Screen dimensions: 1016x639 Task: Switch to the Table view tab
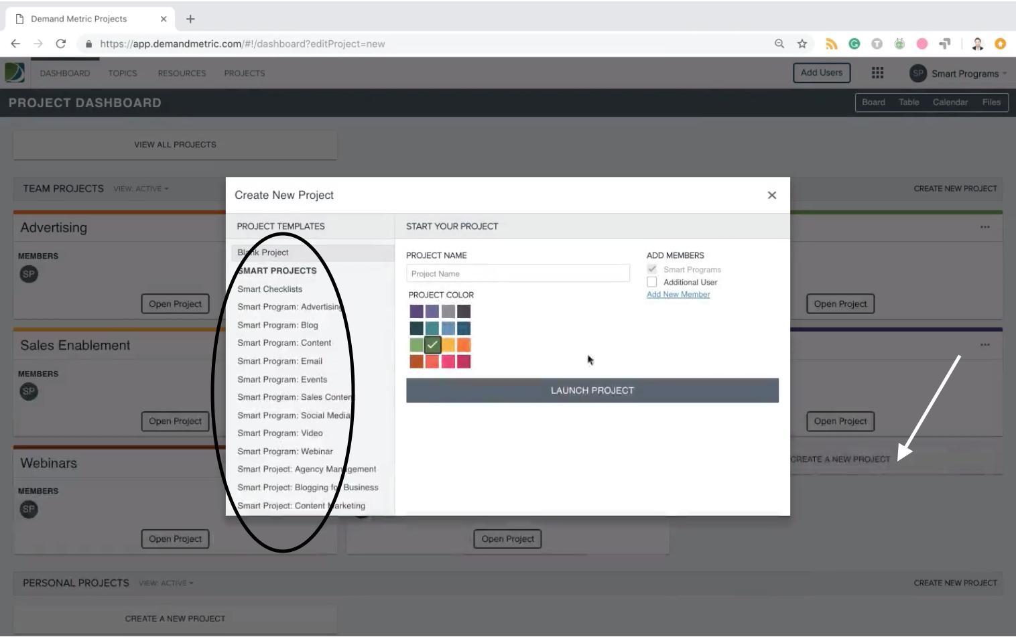click(909, 102)
